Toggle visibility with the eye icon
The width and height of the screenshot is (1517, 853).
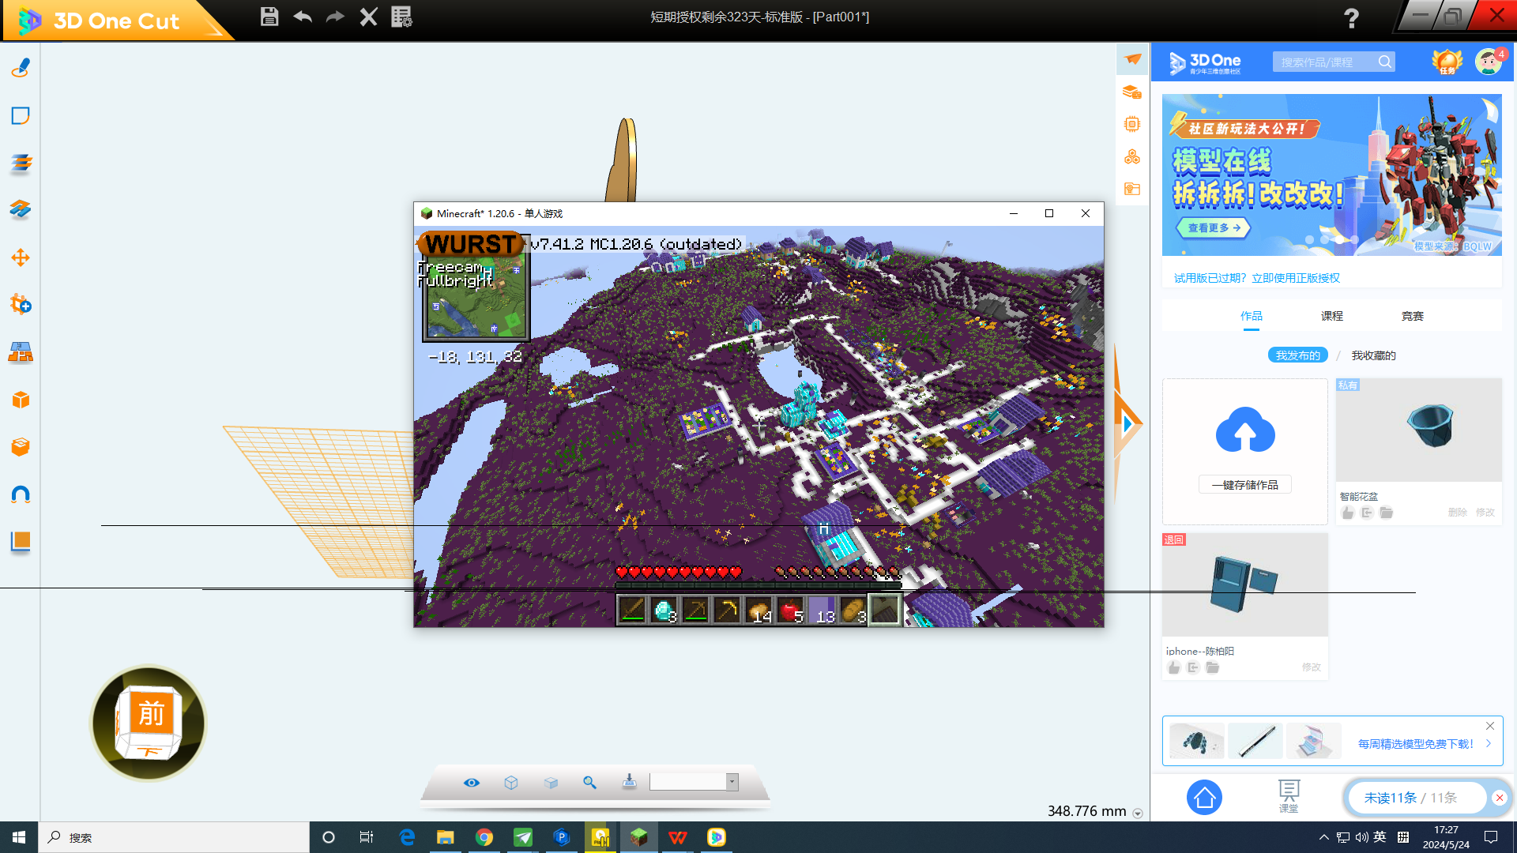(472, 782)
